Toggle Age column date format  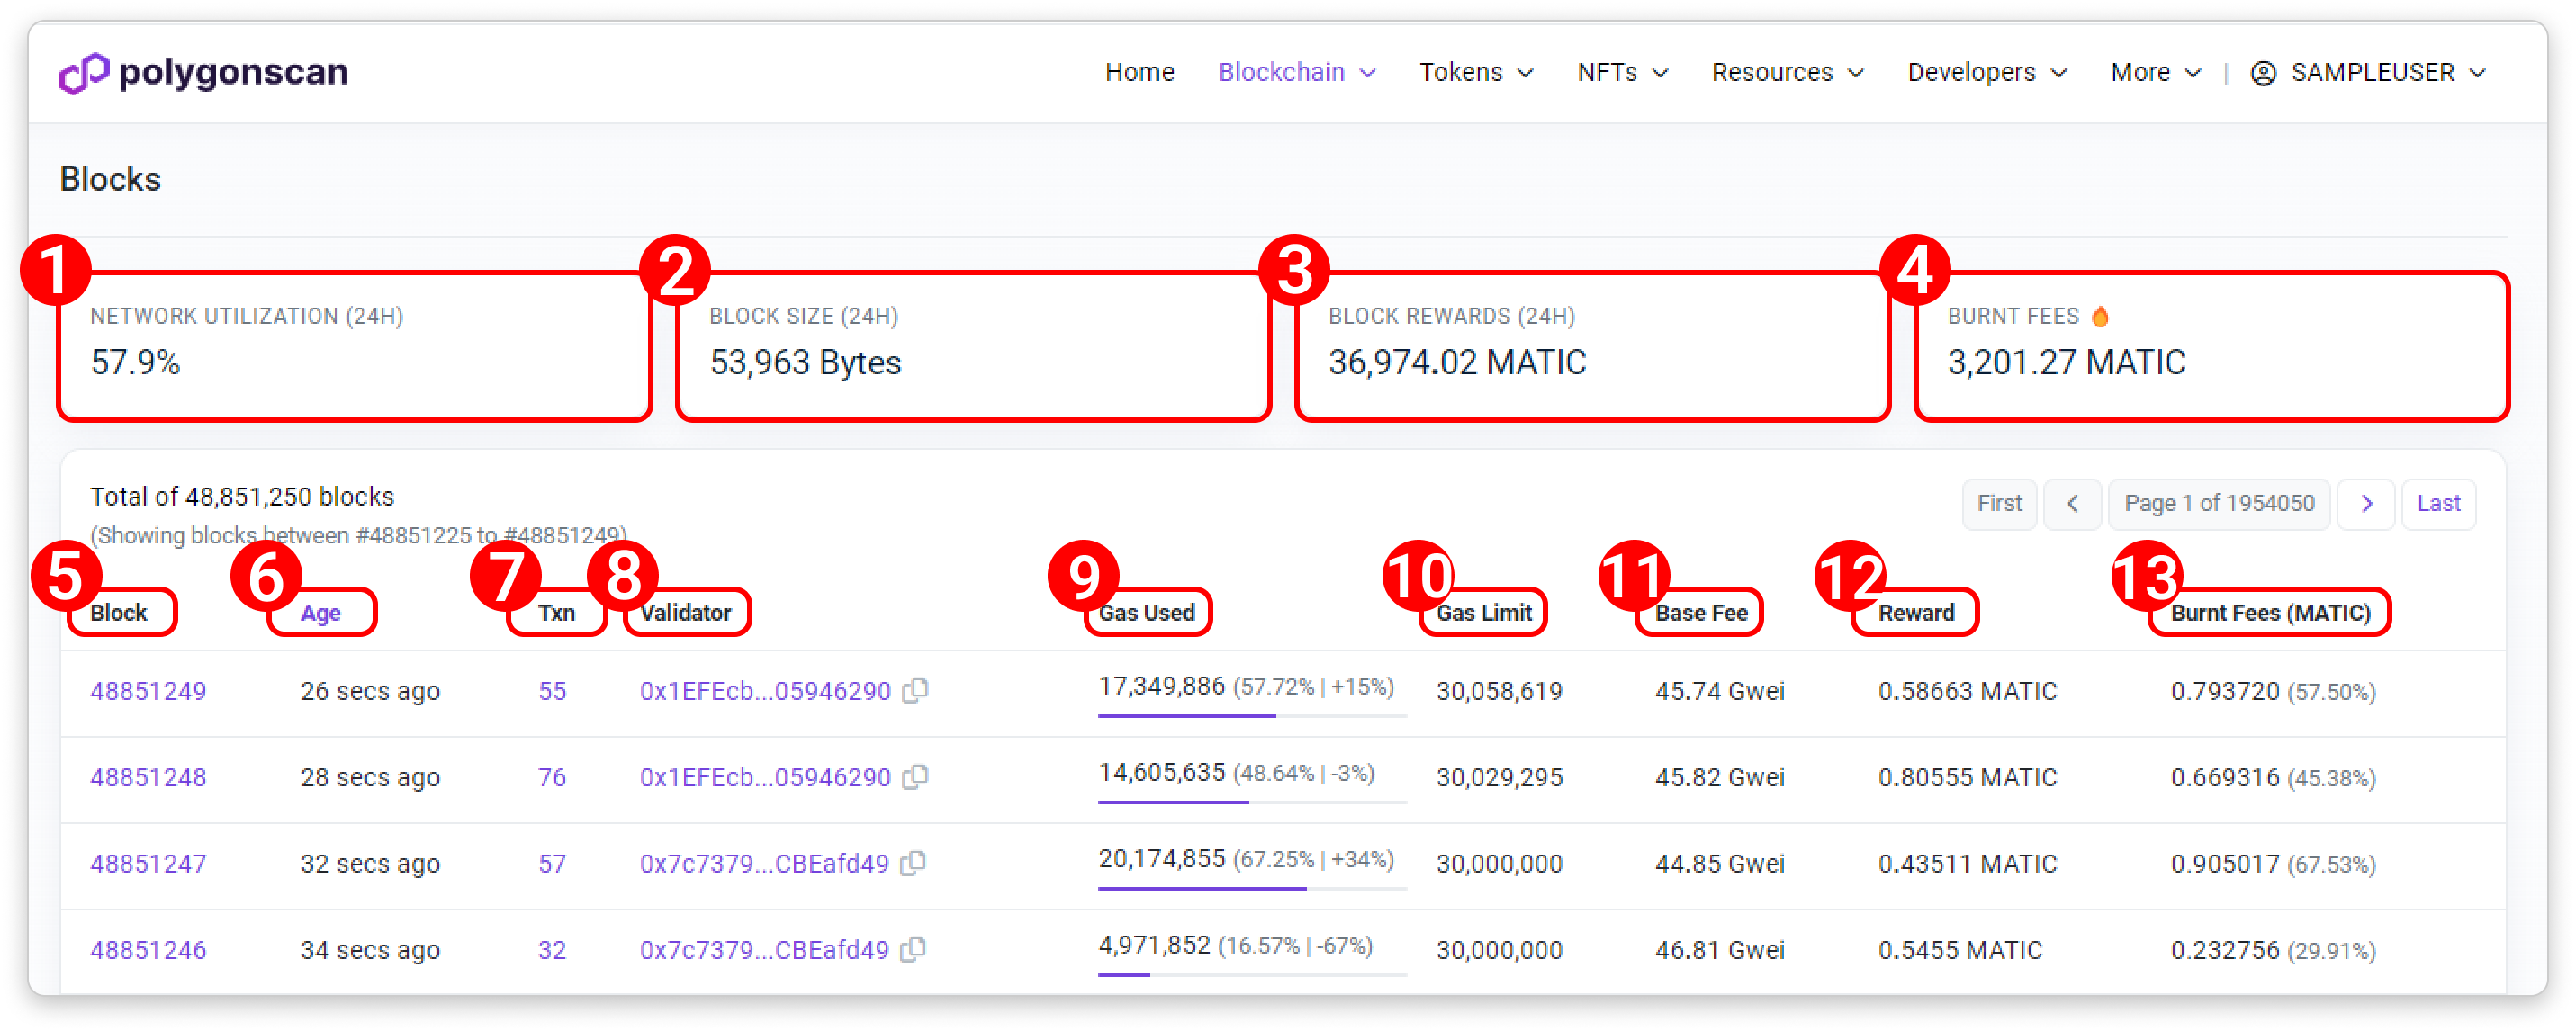point(320,613)
